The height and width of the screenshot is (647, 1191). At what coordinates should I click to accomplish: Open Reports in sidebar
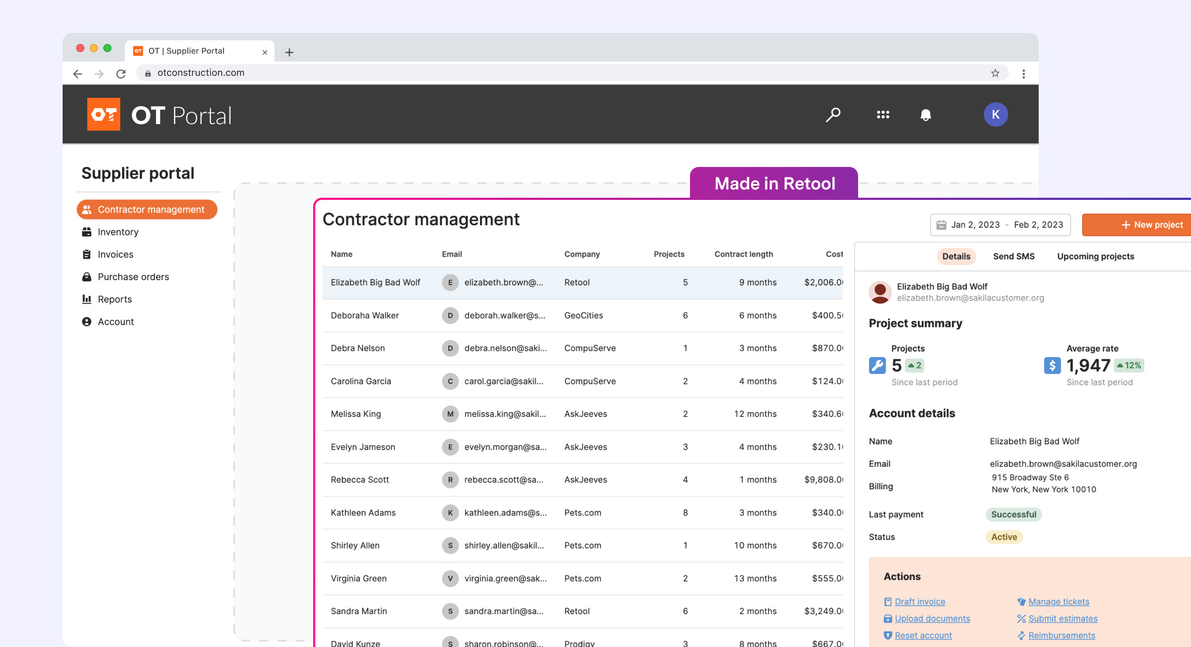pyautogui.click(x=115, y=299)
